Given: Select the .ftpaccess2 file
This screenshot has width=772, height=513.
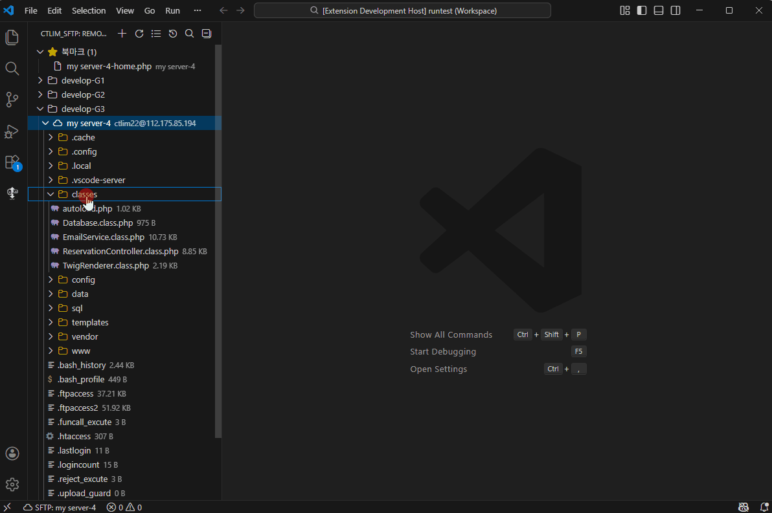Looking at the screenshot, I should click(x=124, y=408).
